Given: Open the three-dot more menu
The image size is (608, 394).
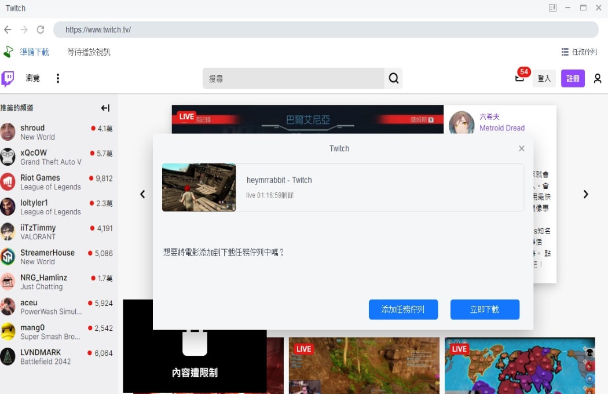Looking at the screenshot, I should [x=58, y=78].
